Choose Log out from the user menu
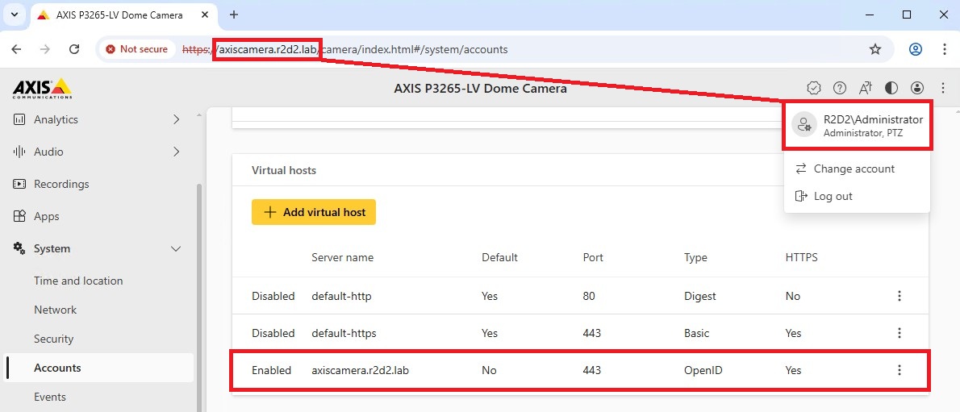The width and height of the screenshot is (960, 412). 833,196
